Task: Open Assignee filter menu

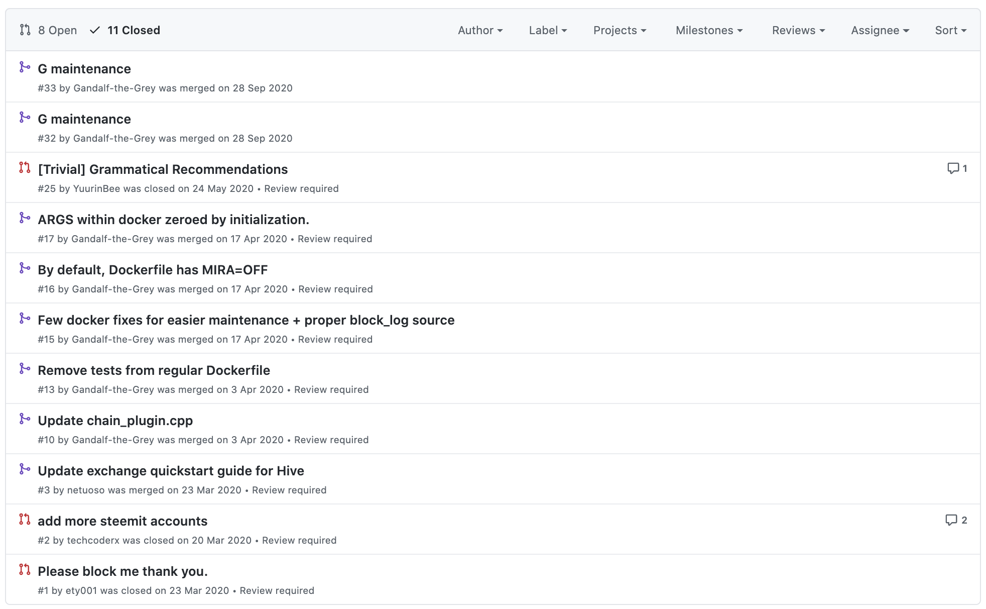Action: tap(880, 30)
